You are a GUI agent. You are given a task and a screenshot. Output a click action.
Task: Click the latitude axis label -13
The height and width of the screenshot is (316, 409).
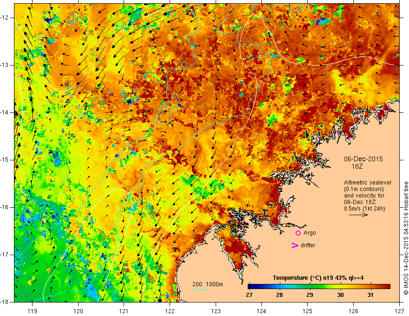coord(5,65)
